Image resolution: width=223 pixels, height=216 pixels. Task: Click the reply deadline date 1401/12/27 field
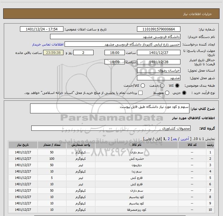(x=159, y=52)
